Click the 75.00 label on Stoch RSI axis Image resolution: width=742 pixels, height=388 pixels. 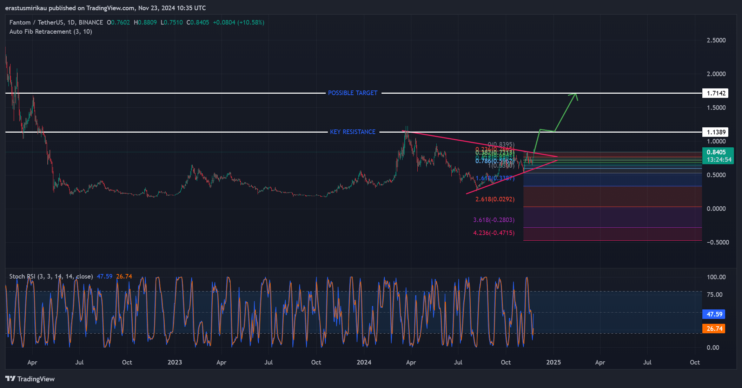click(715, 295)
